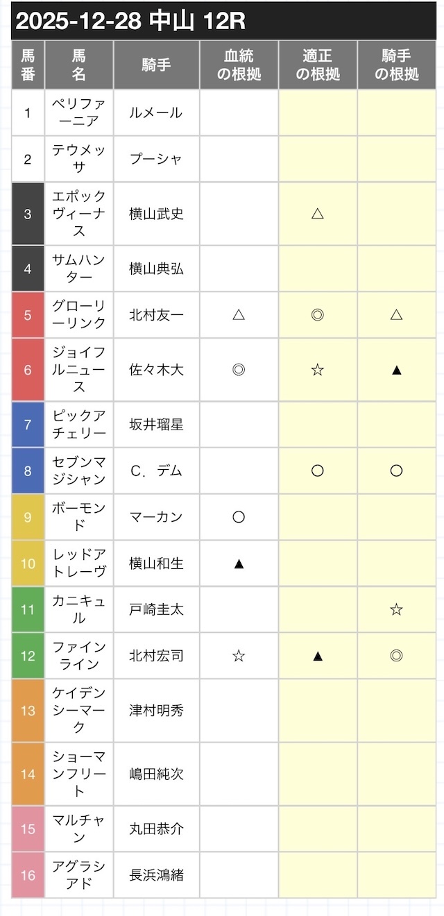
Task: Click the pink number 16 swatch
Action: pyautogui.click(x=28, y=875)
